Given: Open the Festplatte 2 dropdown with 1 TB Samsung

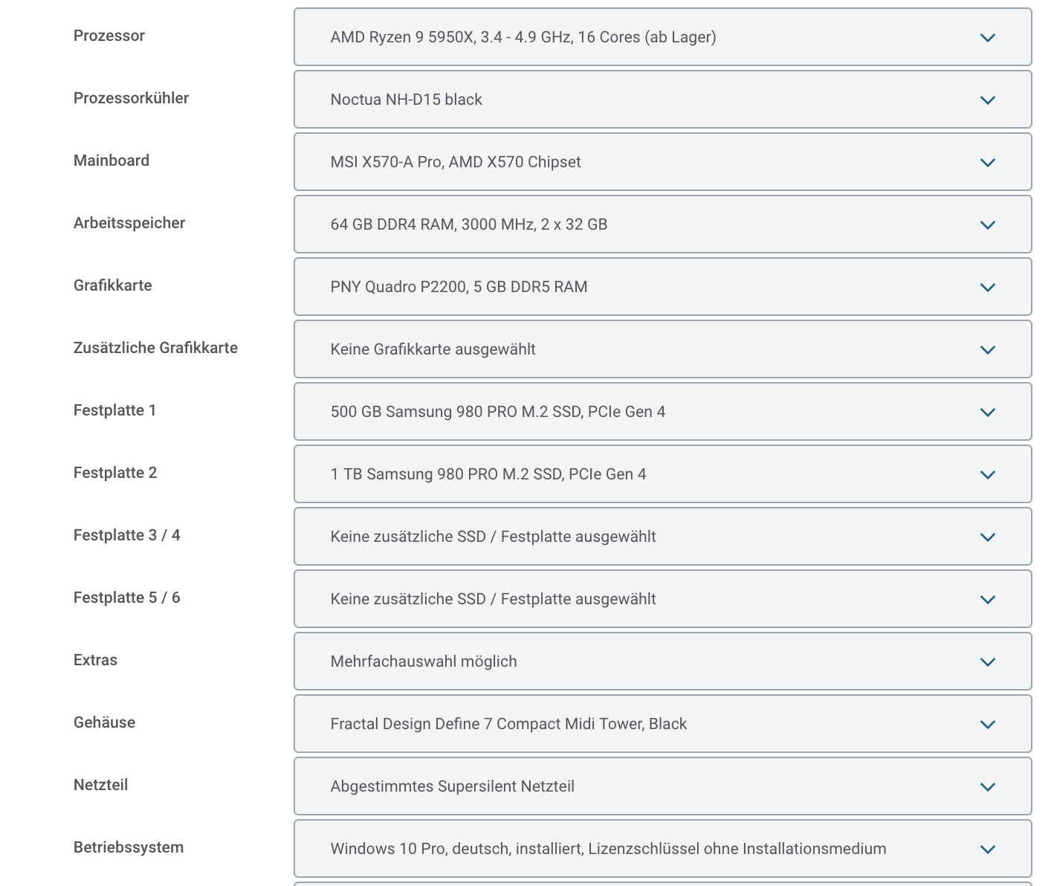Looking at the screenshot, I should 662,474.
